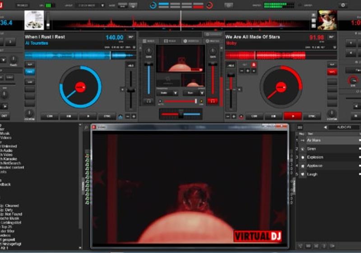Toggle play on the left deck

88,116
